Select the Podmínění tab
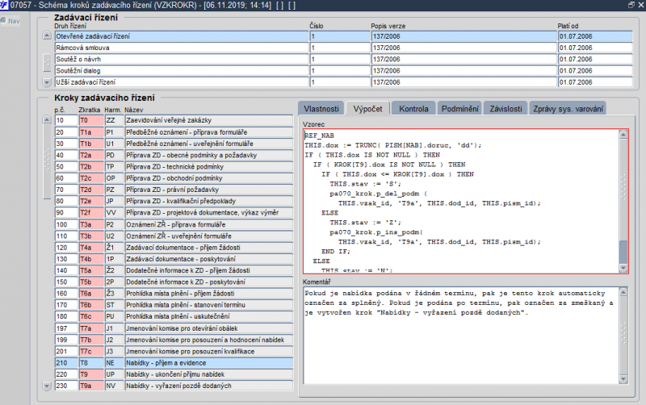 (x=459, y=108)
